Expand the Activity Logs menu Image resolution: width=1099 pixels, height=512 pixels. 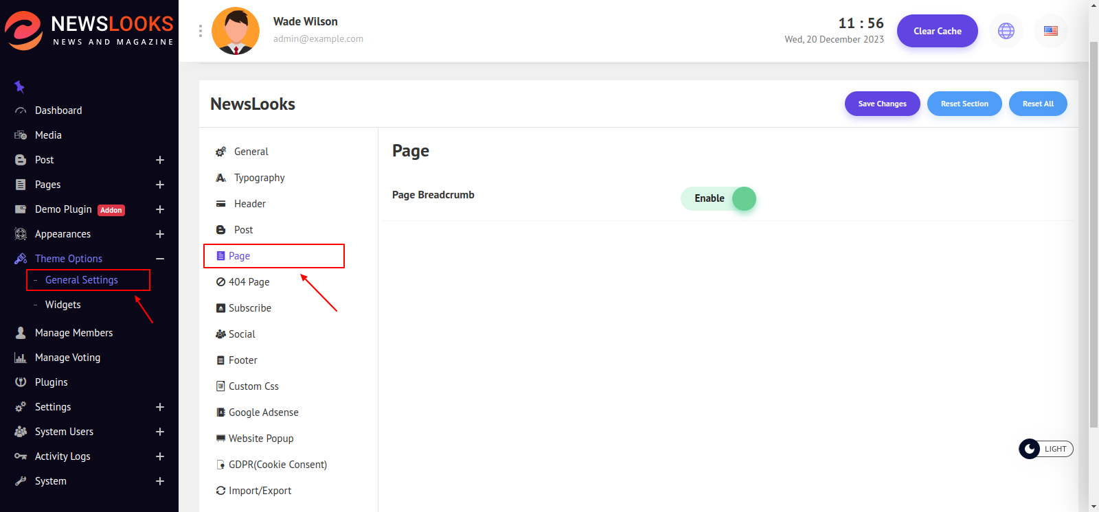pos(160,456)
